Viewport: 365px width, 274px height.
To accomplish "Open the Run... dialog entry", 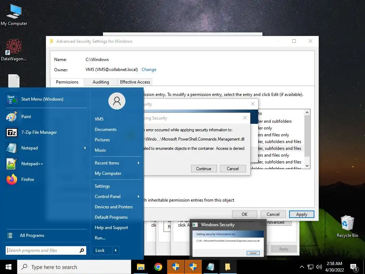I will (100, 238).
